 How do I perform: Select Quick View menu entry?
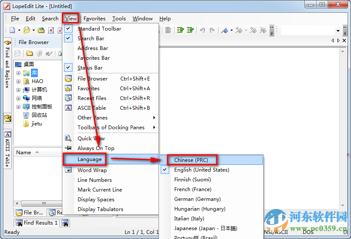click(x=111, y=139)
